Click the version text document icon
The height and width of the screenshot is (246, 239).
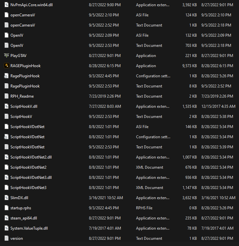pyautogui.click(x=7, y=238)
